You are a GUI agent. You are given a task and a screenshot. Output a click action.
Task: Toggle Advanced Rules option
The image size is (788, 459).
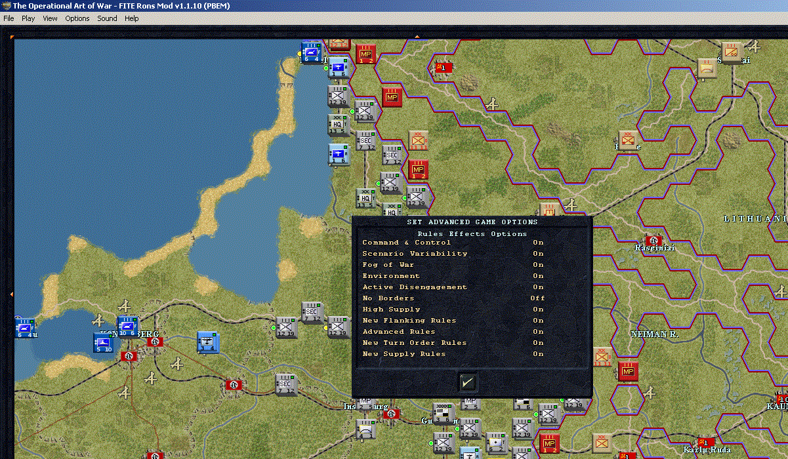pos(453,332)
